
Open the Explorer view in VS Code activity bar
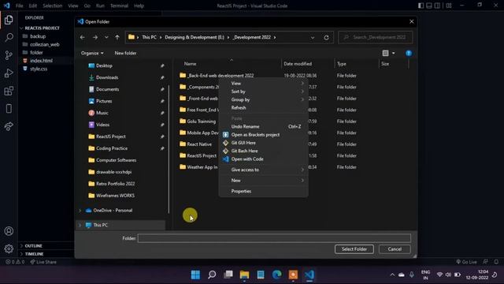pyautogui.click(x=9, y=20)
